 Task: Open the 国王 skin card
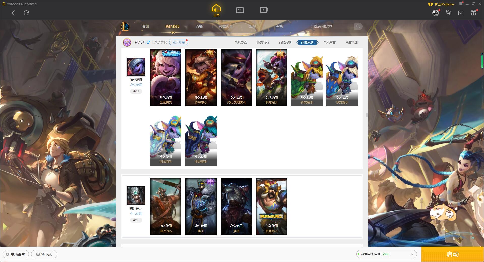pyautogui.click(x=201, y=206)
